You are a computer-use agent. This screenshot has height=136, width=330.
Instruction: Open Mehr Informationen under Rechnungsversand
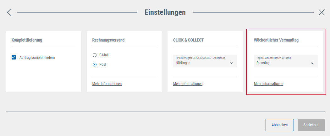pos(107,84)
